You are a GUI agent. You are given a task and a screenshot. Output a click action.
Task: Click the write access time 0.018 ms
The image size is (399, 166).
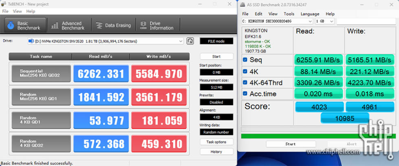(x=370, y=94)
